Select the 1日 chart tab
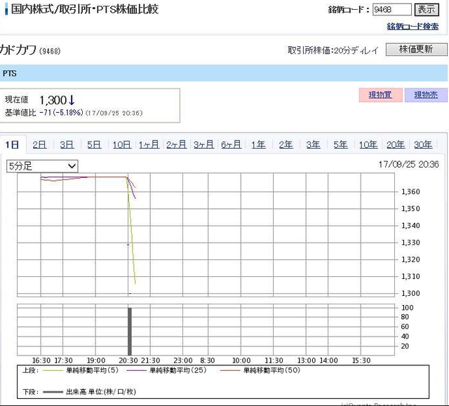This screenshot has width=449, height=406. pos(12,144)
